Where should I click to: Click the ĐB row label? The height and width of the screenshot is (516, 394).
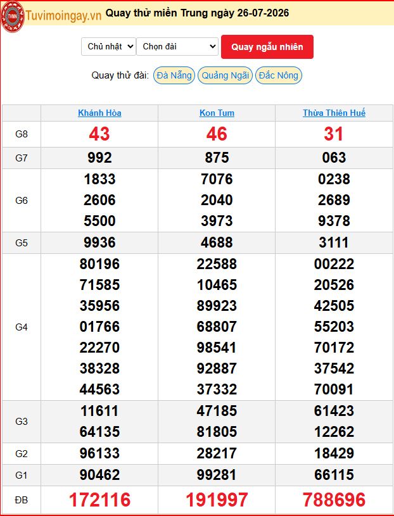[22, 500]
